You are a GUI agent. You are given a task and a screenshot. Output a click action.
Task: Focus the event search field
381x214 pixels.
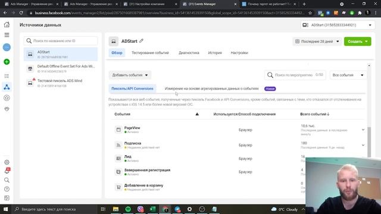[295, 75]
